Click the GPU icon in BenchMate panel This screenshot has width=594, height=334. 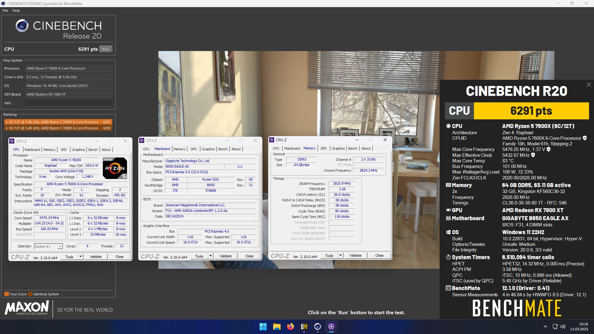pos(448,210)
